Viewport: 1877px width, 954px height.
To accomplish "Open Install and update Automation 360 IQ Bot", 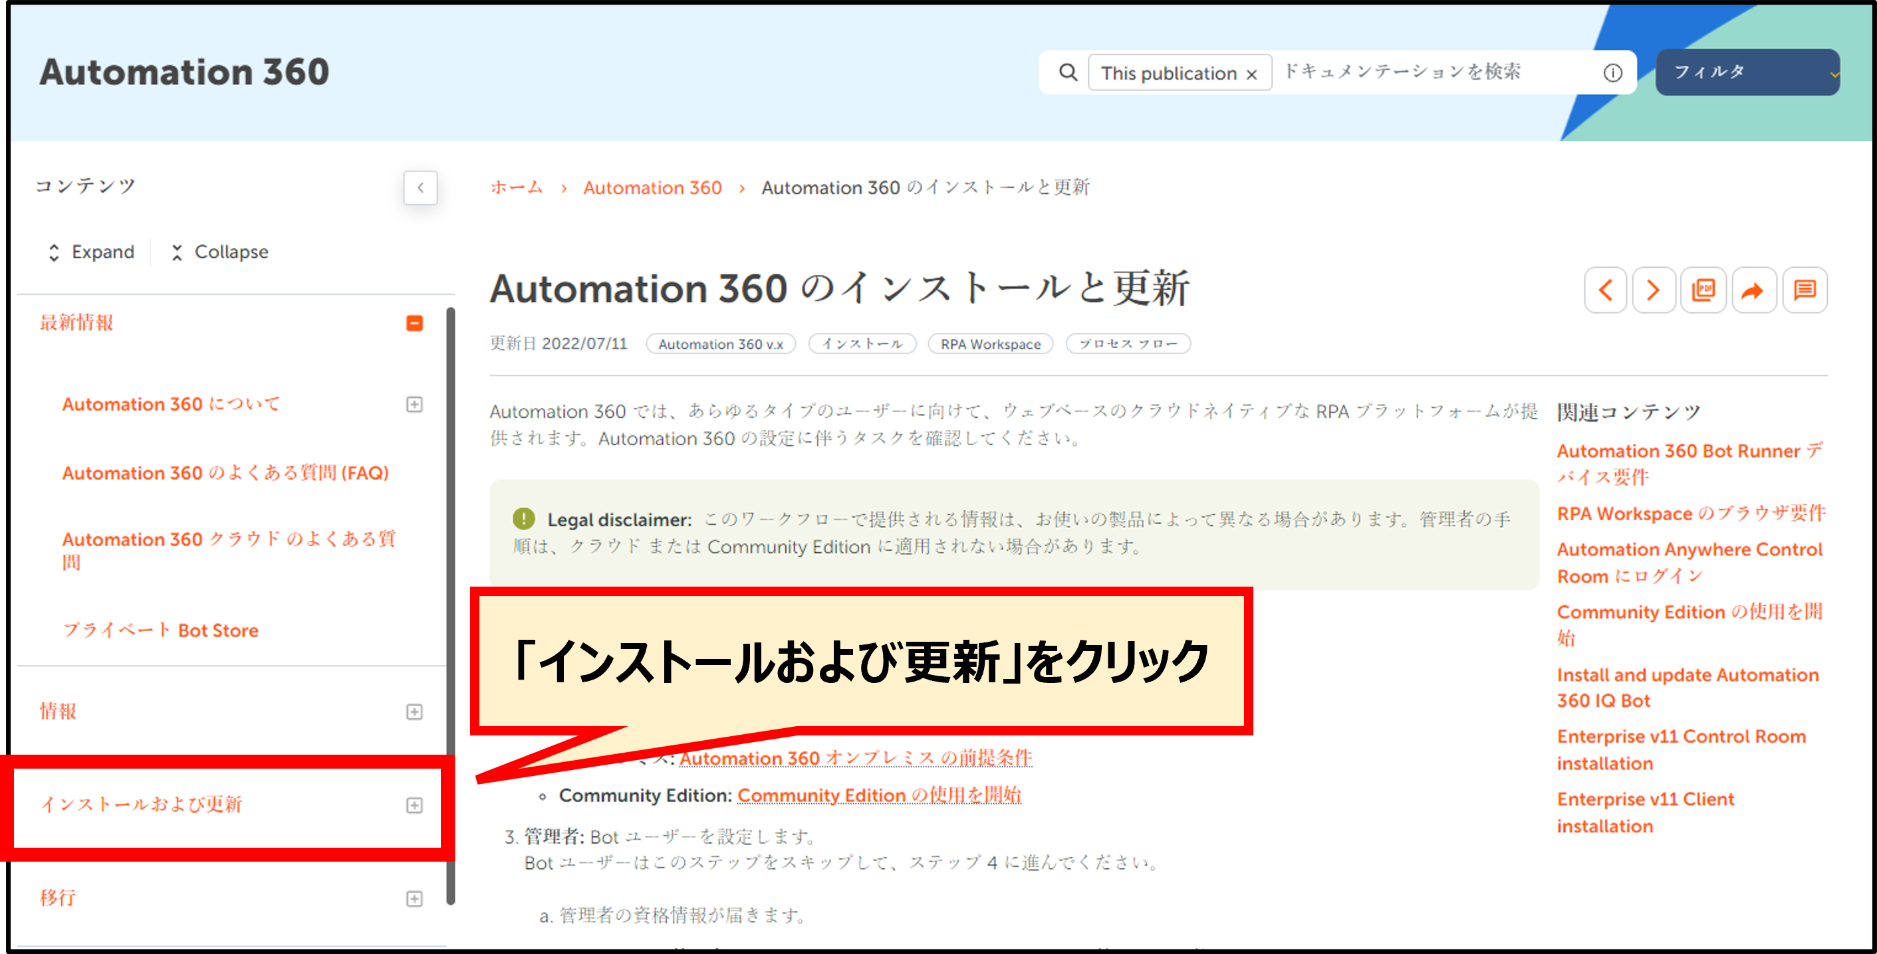I will click(1688, 688).
